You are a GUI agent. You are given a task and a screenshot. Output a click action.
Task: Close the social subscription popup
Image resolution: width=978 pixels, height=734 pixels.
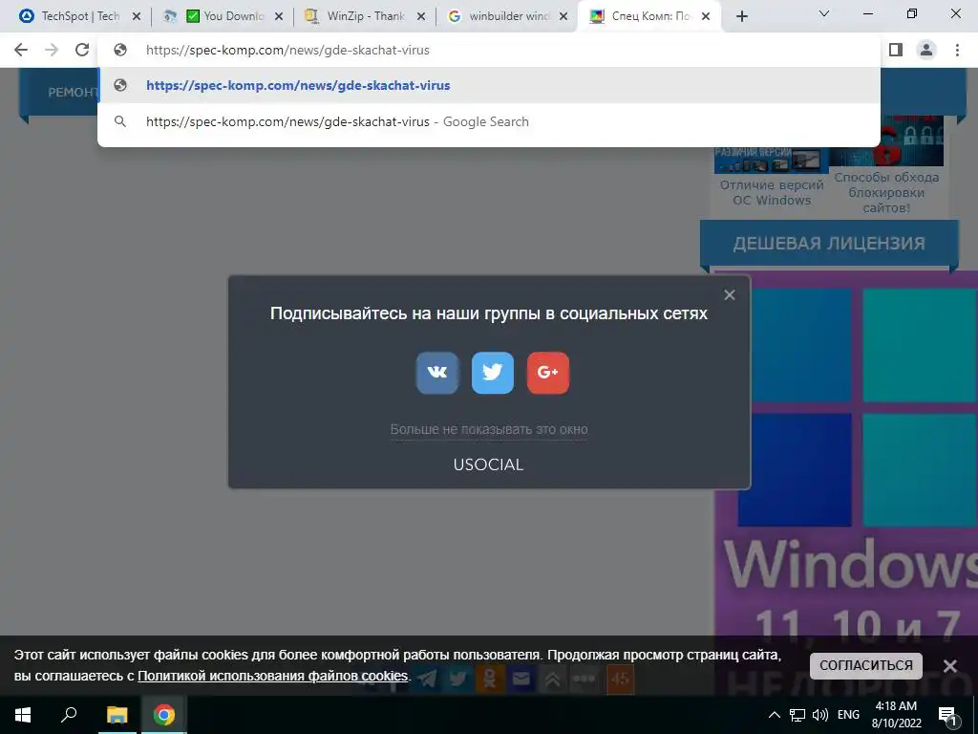[x=729, y=295]
